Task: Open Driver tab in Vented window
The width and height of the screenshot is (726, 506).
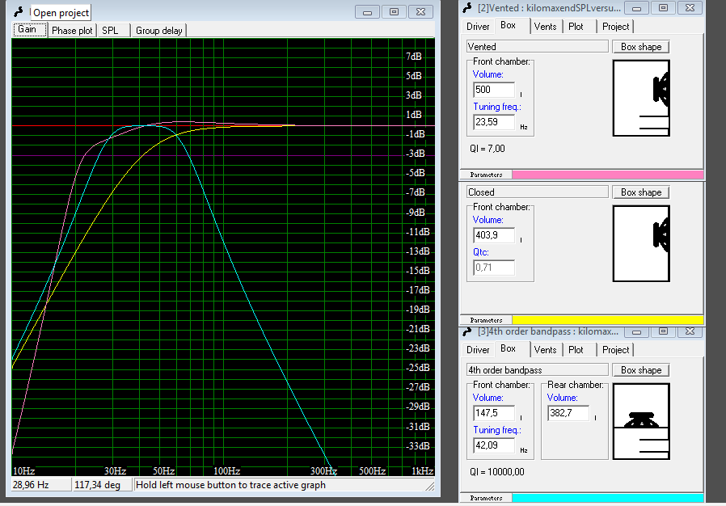Action: [x=478, y=27]
